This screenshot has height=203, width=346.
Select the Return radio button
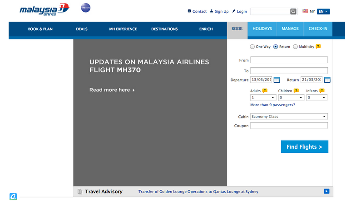276,47
